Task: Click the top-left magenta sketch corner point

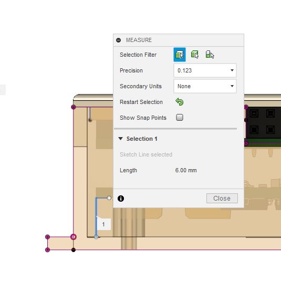Action: pos(73,107)
